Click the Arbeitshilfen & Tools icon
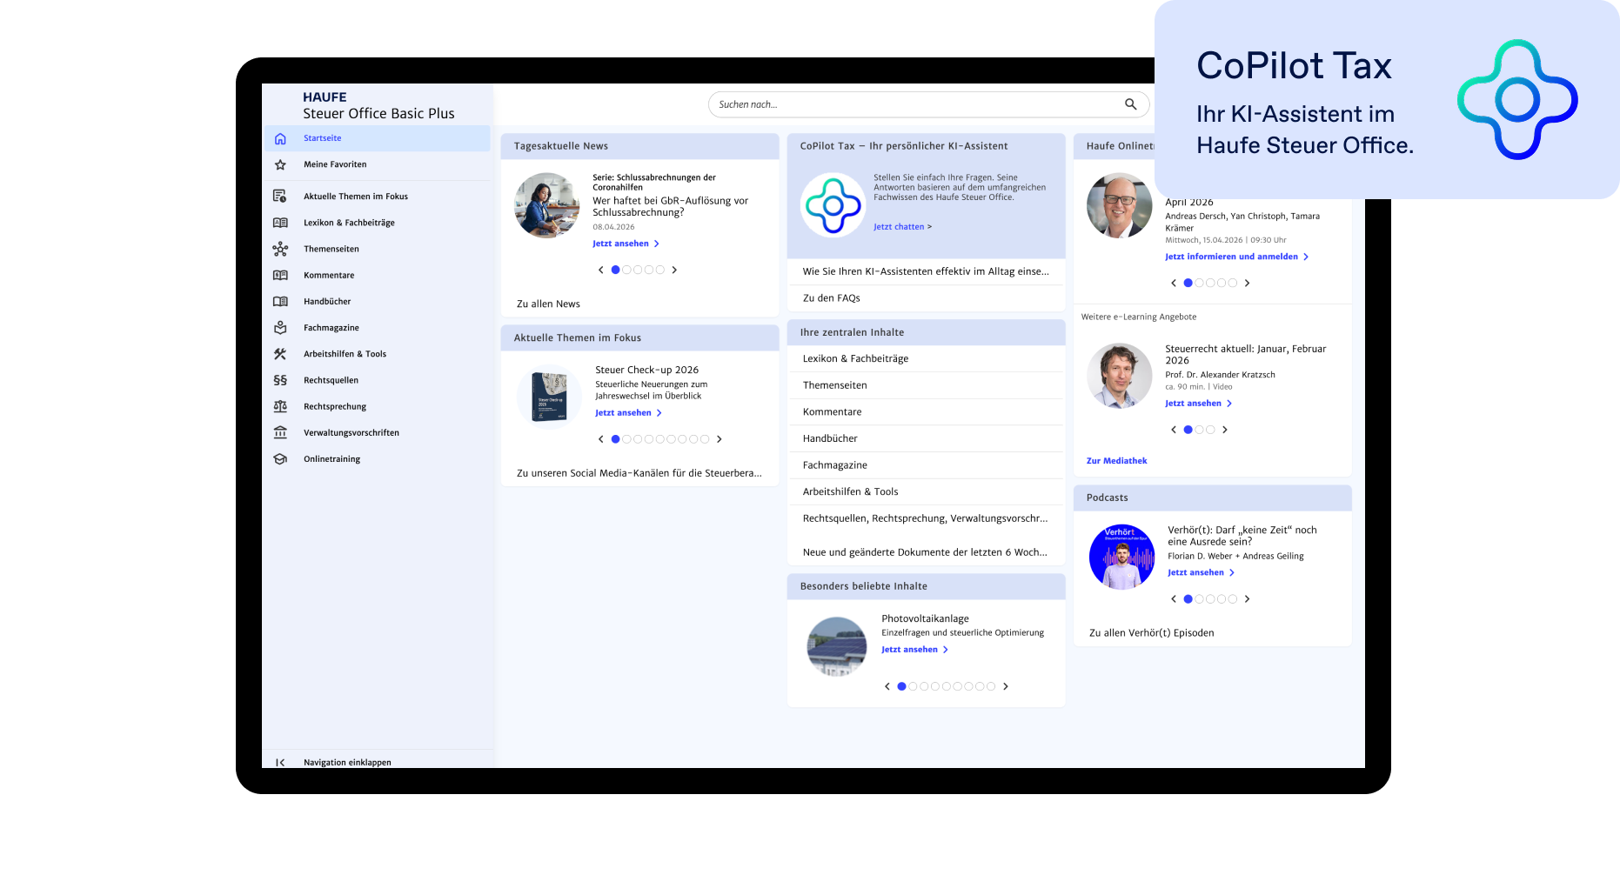The image size is (1620, 875). click(x=280, y=354)
